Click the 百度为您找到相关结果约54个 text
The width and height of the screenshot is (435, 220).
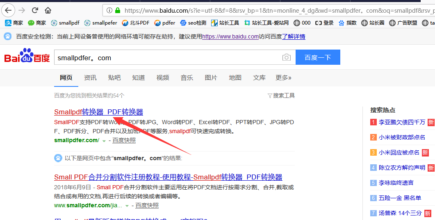(x=89, y=95)
